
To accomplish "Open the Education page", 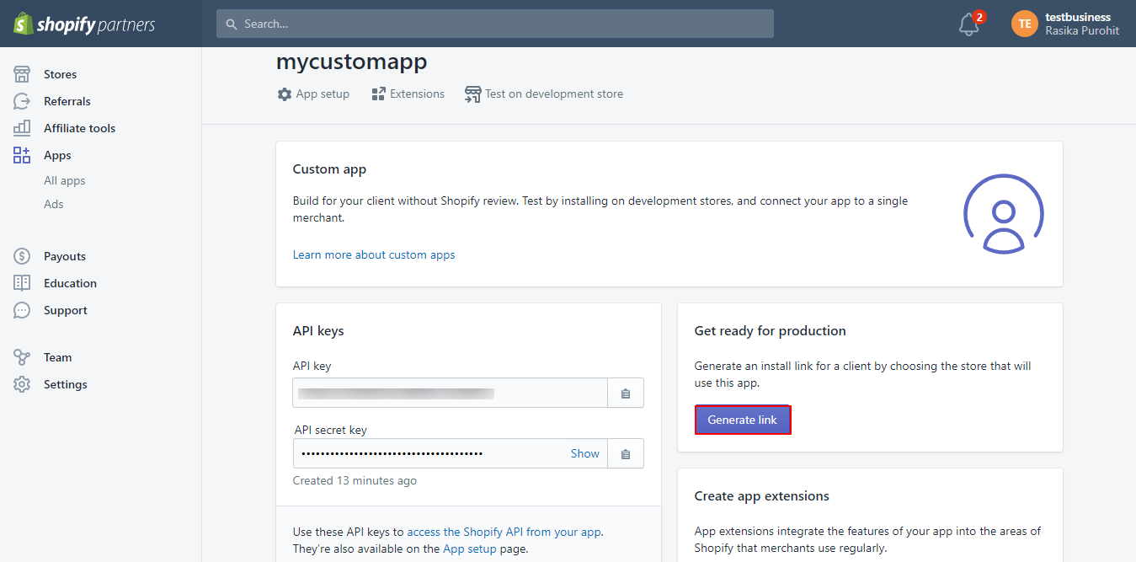I will click(70, 283).
